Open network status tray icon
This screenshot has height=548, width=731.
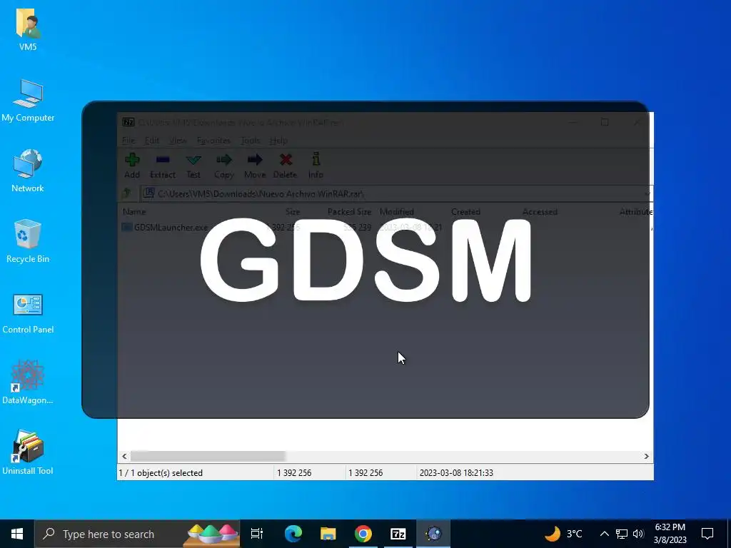(x=622, y=534)
